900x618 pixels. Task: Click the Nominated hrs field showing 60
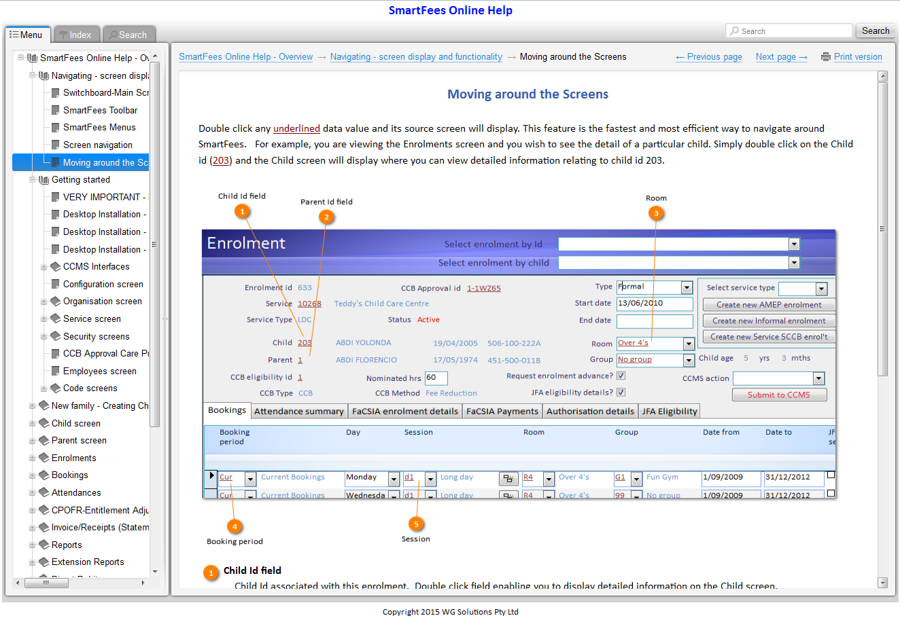click(436, 378)
